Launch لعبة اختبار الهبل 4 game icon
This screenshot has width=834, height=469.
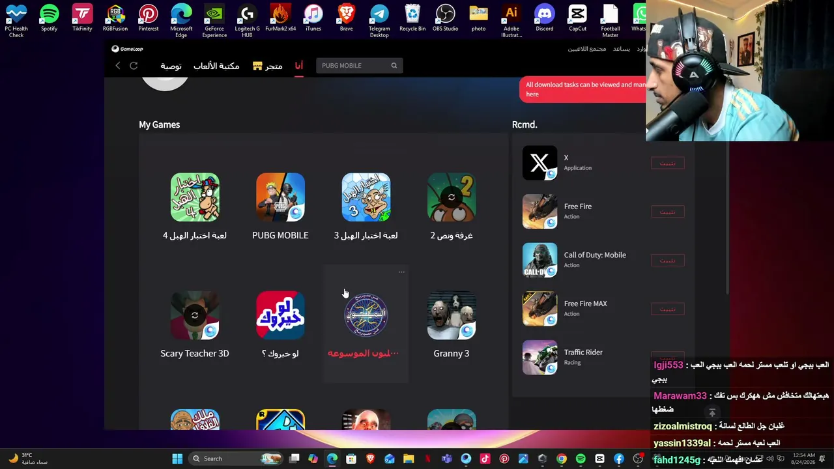[x=195, y=197]
